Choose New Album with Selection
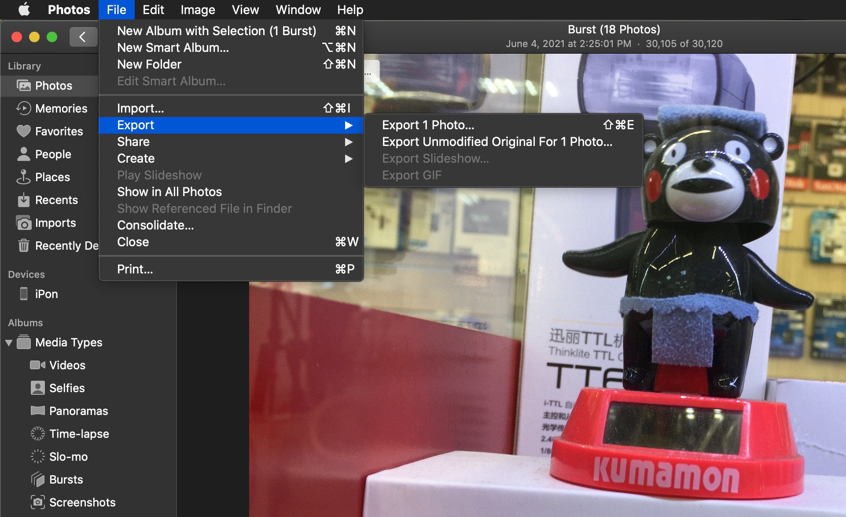 pos(231,31)
